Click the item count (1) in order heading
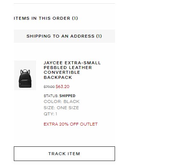Screen dimensions: 170x165 click(75, 18)
